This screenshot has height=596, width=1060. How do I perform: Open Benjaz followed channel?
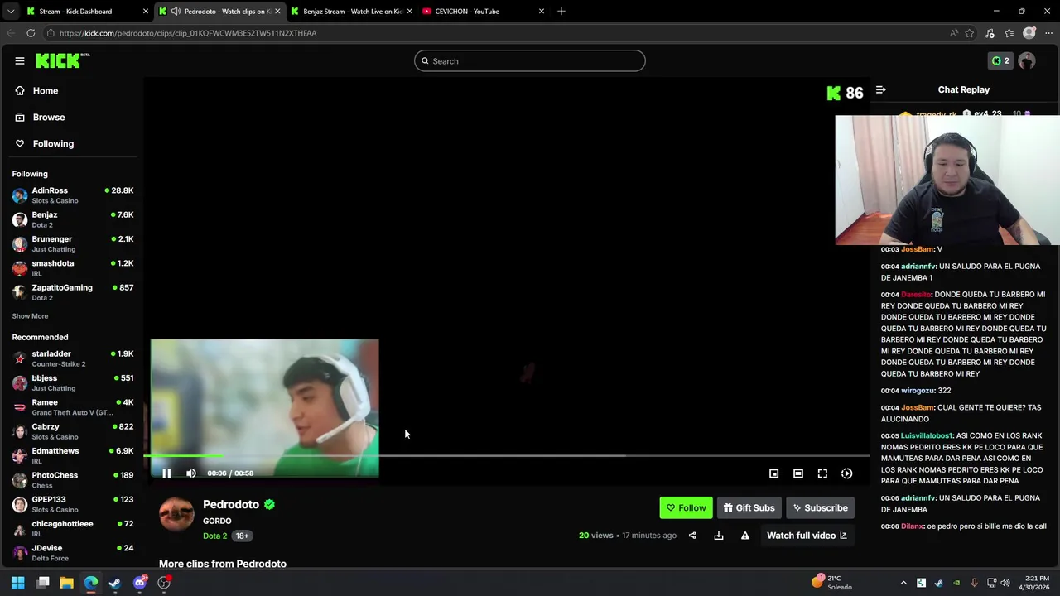coord(73,219)
